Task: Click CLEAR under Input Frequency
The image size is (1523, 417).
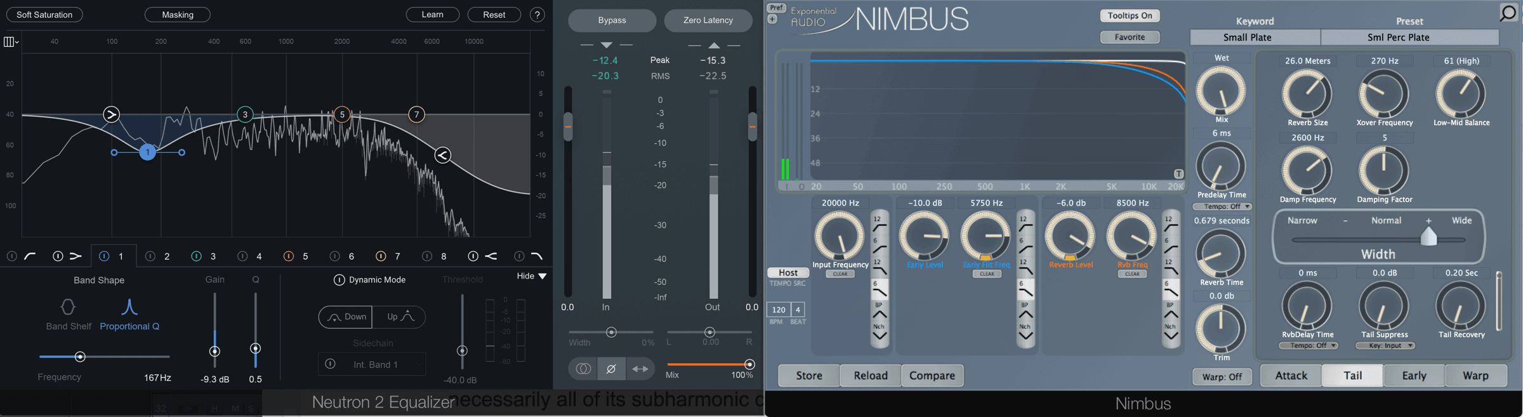Action: 840,274
